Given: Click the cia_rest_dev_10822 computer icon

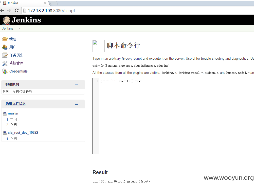Looking at the screenshot, I should click(5, 133).
